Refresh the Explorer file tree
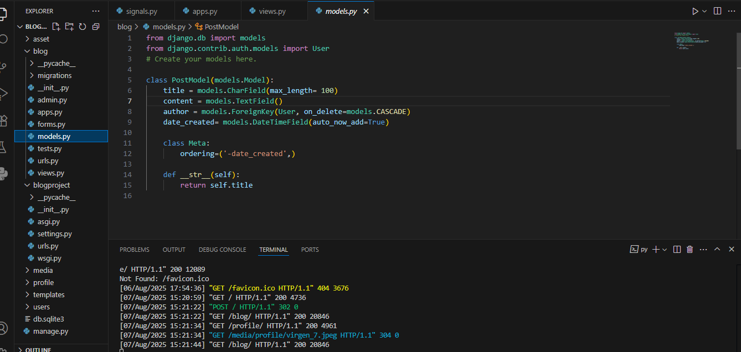The image size is (741, 352). (83, 27)
